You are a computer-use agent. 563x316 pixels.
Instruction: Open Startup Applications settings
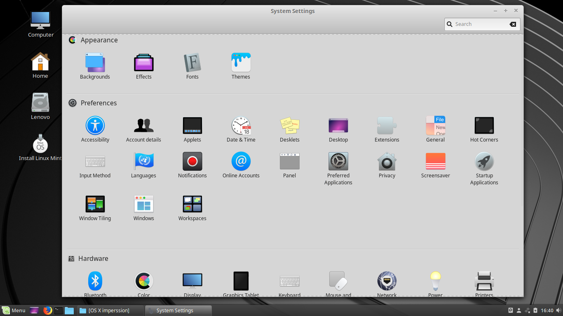click(484, 169)
